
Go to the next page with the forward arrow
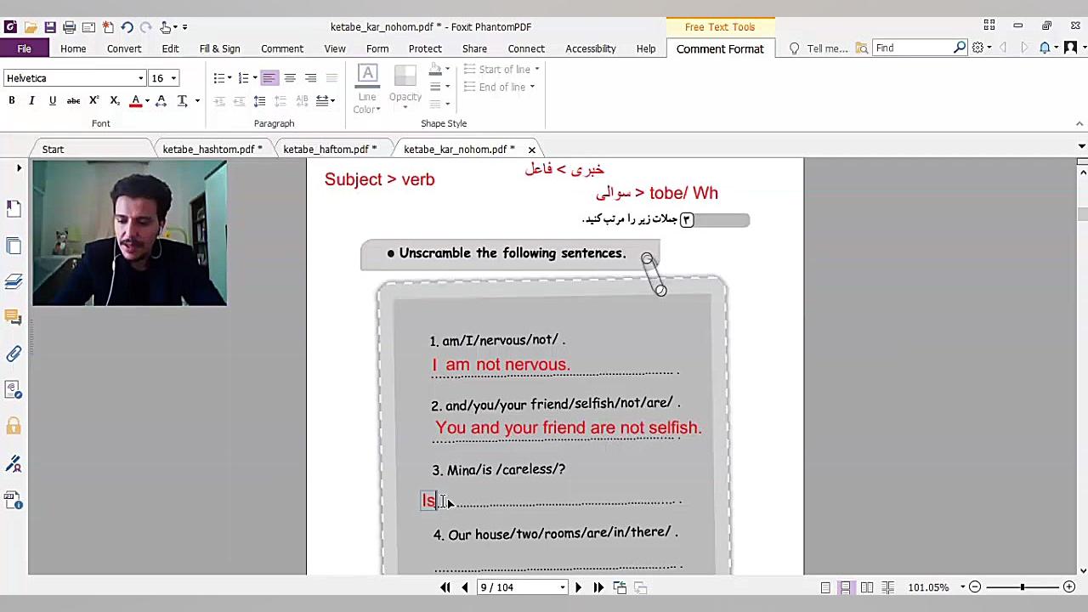point(577,587)
